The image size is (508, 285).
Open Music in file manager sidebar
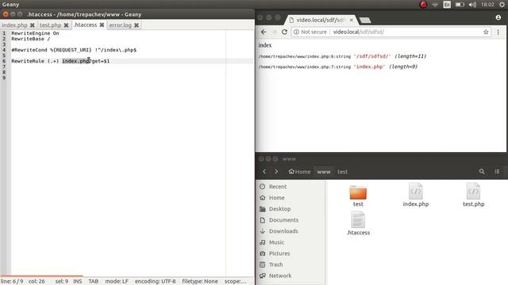pyautogui.click(x=276, y=242)
